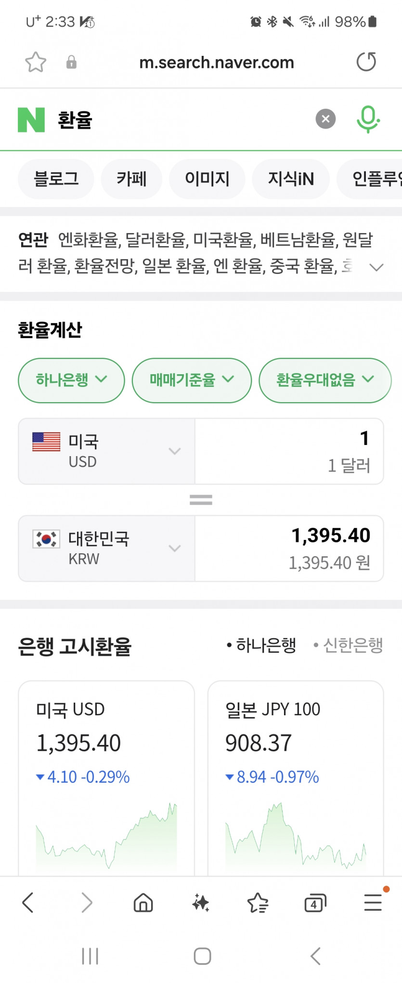Open the browser hamburger menu

coord(373,903)
